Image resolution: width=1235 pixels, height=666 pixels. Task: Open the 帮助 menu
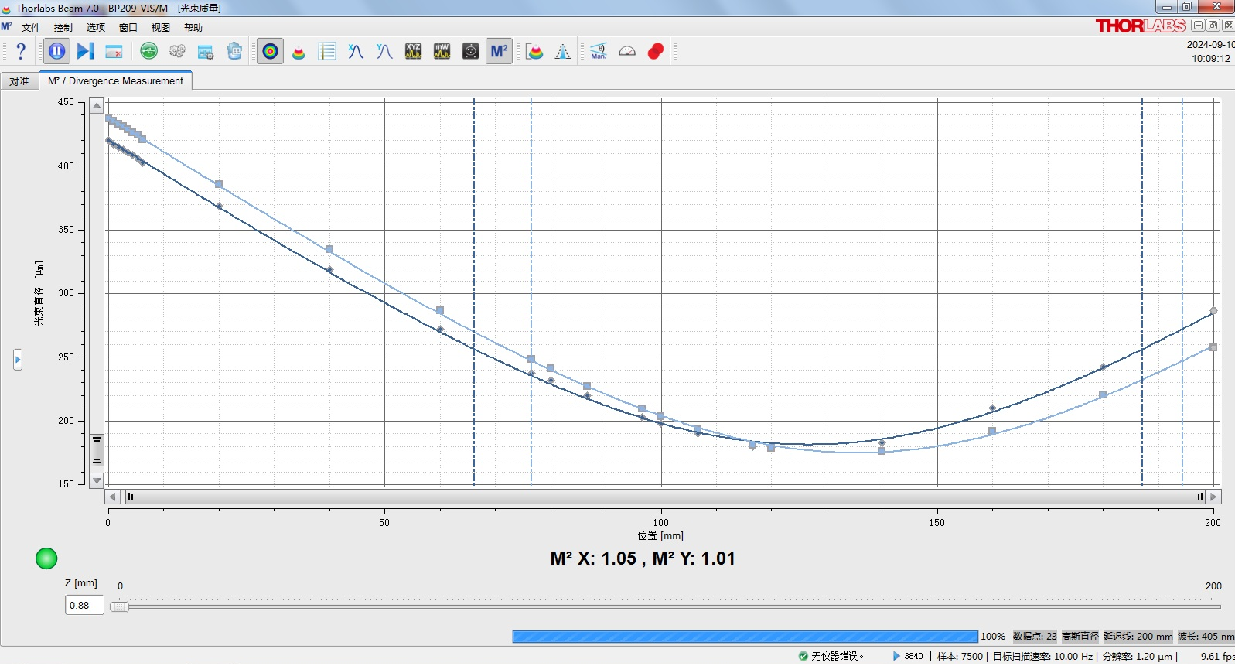click(x=193, y=28)
